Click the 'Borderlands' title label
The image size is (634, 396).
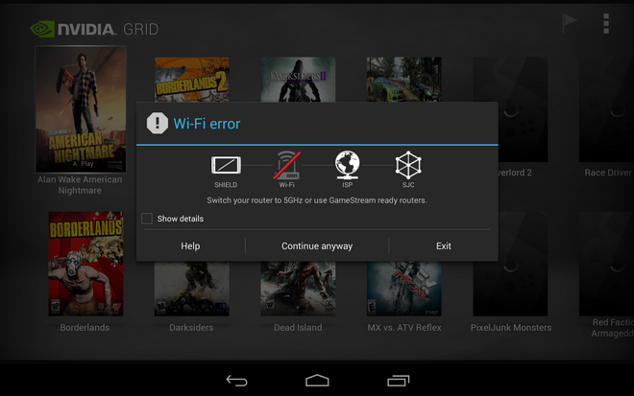point(85,327)
